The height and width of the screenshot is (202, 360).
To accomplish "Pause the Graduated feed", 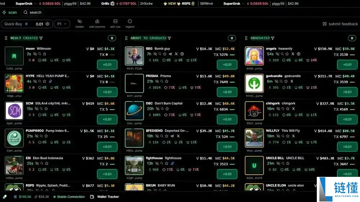I will coord(352,38).
